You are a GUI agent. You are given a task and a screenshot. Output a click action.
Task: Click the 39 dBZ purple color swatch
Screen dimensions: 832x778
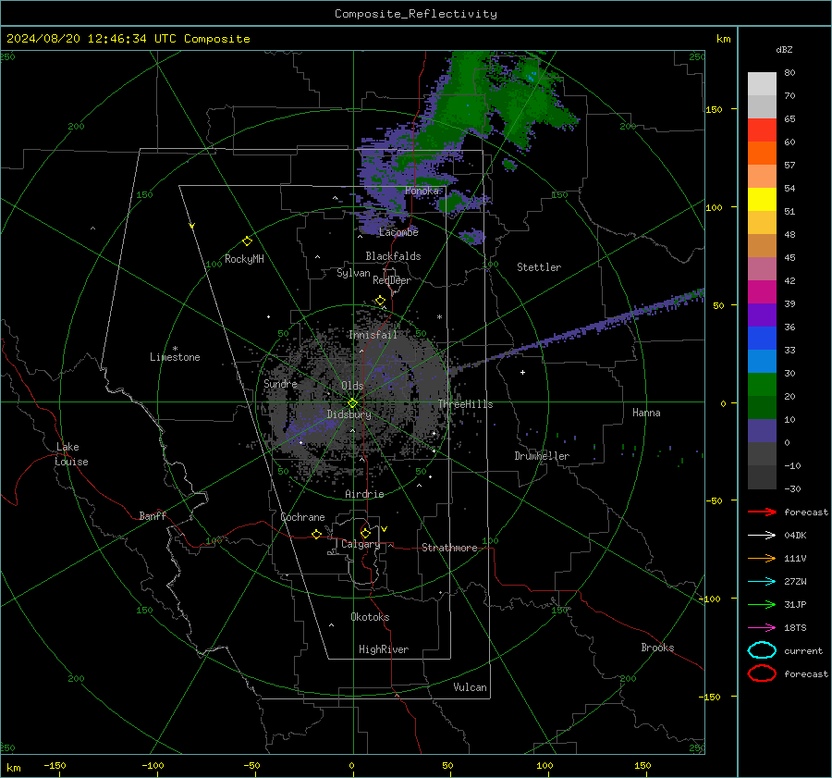coord(762,315)
